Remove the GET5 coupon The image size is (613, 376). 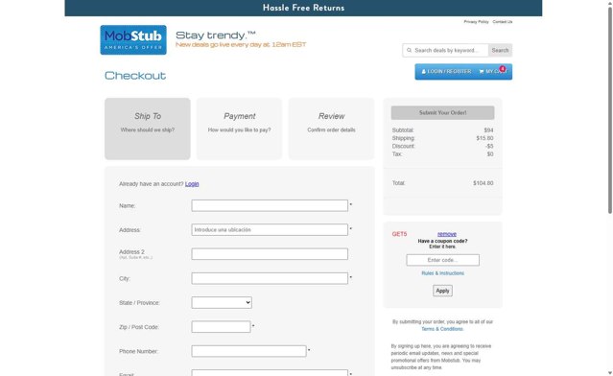tap(447, 234)
